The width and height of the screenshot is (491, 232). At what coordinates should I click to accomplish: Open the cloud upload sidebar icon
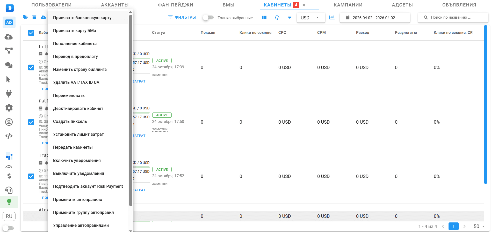coord(9,37)
